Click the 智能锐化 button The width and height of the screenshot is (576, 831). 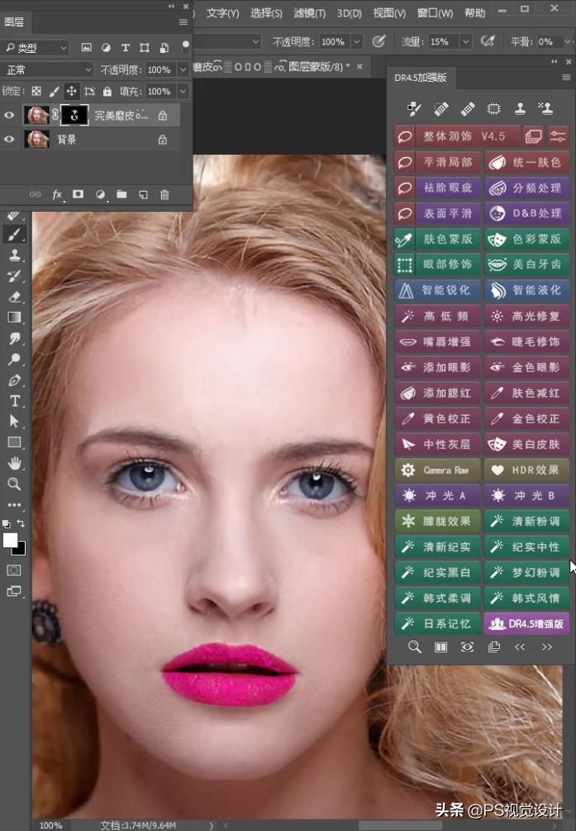pyautogui.click(x=436, y=290)
